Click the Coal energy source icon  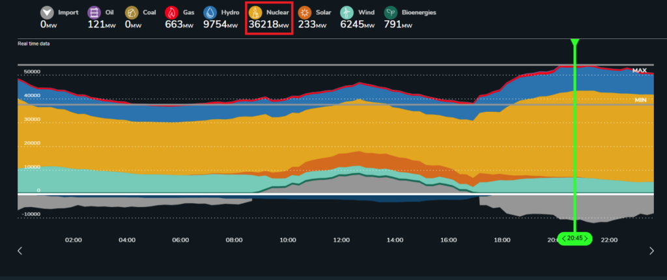pos(132,13)
